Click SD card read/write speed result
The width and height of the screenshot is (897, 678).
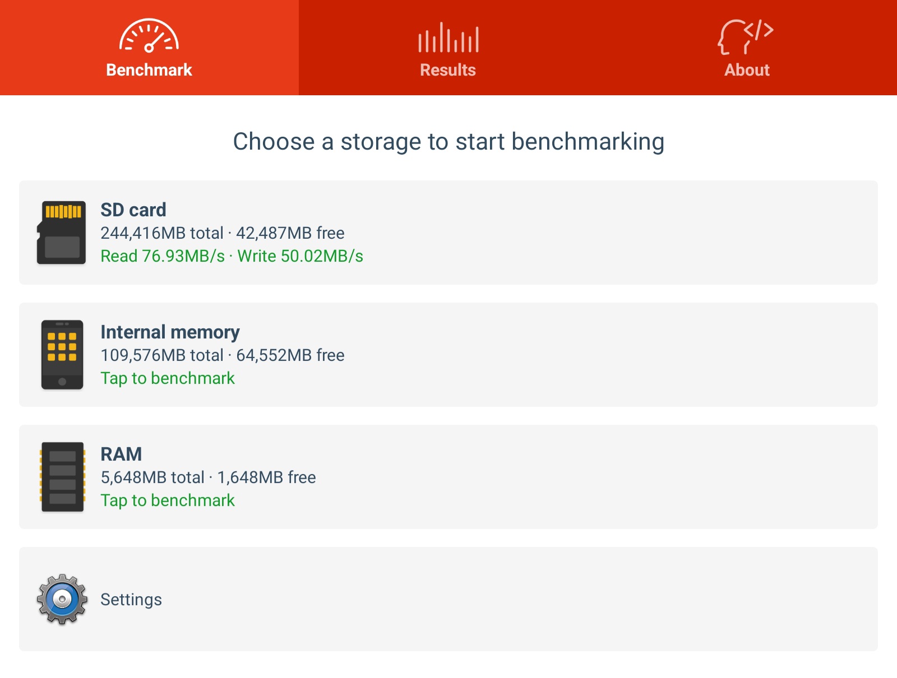pyautogui.click(x=232, y=256)
